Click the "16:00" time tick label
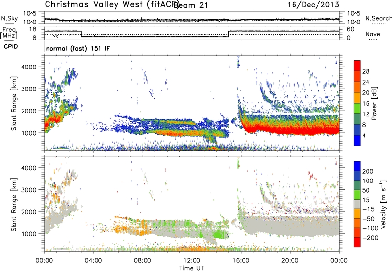 (x=241, y=261)
